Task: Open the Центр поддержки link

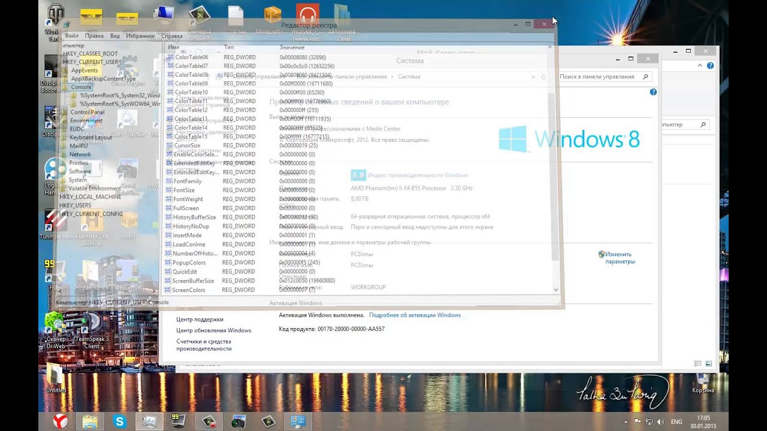Action: [200, 320]
